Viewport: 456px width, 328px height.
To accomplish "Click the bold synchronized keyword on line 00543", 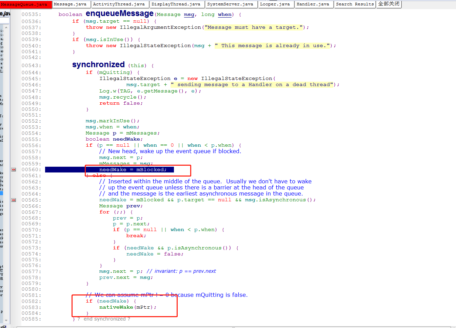I will (x=98, y=65).
